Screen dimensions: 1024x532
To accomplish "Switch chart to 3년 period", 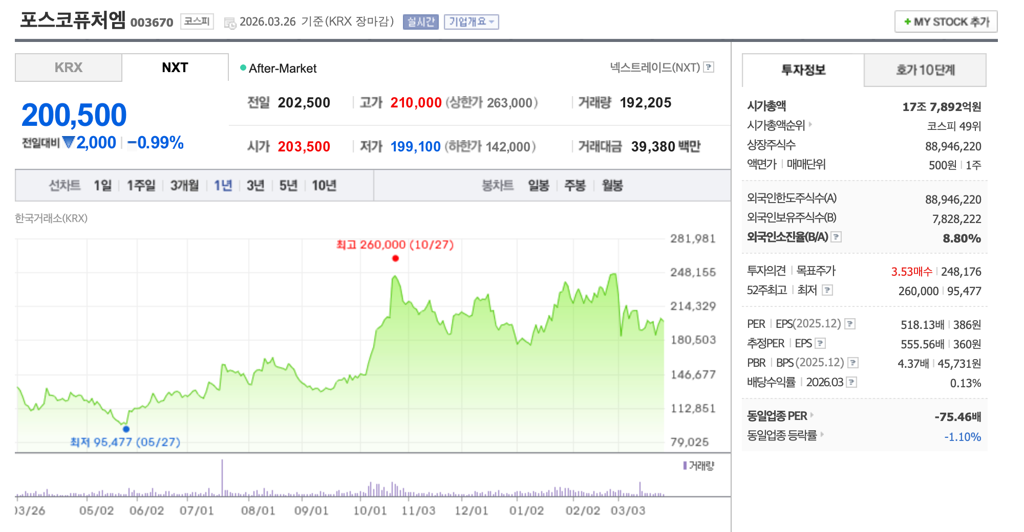I will click(x=255, y=185).
